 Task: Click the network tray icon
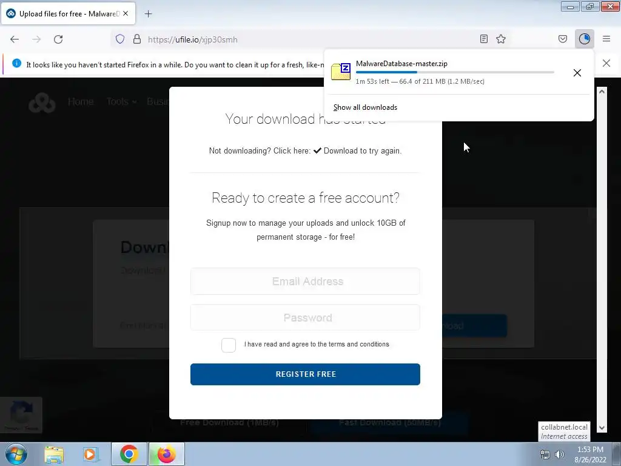(x=545, y=454)
